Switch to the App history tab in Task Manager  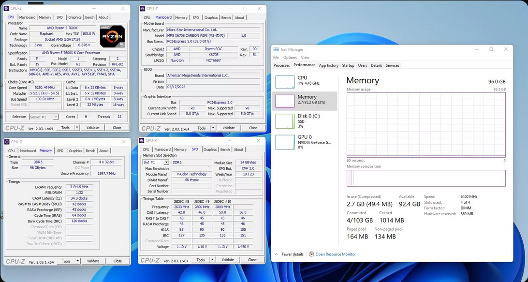pyautogui.click(x=329, y=65)
